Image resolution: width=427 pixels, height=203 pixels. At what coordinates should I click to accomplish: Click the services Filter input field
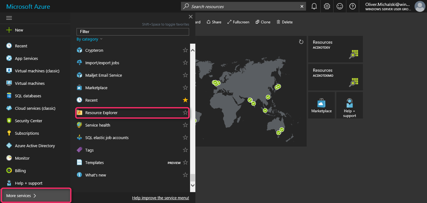(133, 31)
